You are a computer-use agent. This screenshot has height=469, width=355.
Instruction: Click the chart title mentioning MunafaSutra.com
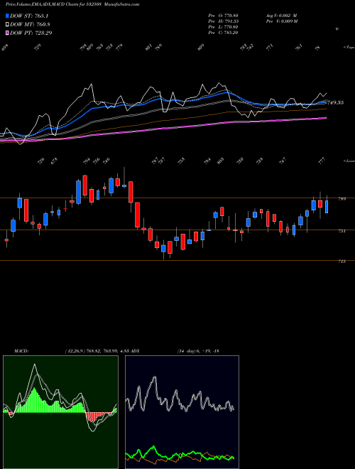tap(72, 4)
